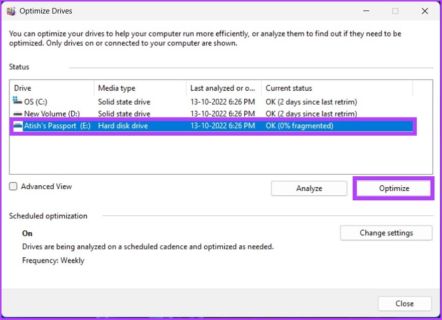Sort drives by the Drive column header

coord(22,88)
